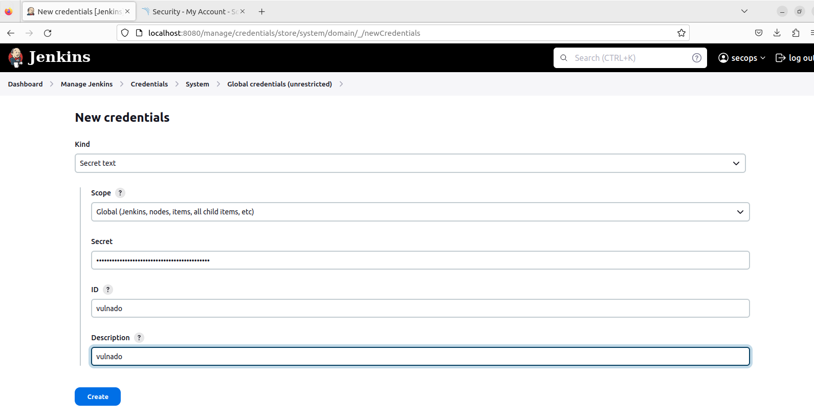Open System breadcrumb link
The height and width of the screenshot is (418, 814).
197,84
